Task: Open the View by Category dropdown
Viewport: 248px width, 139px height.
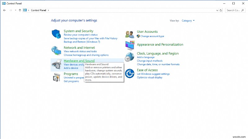Action: pyautogui.click(x=188, y=21)
